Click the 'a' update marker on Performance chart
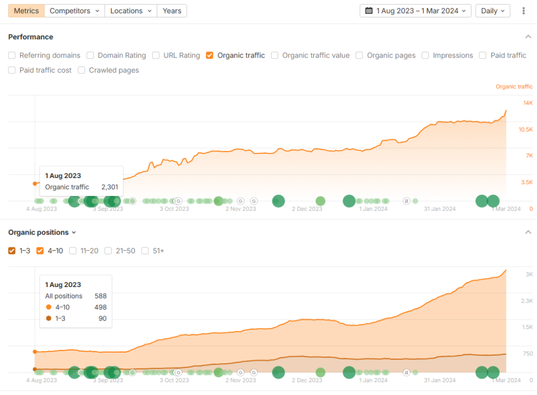 (x=406, y=201)
